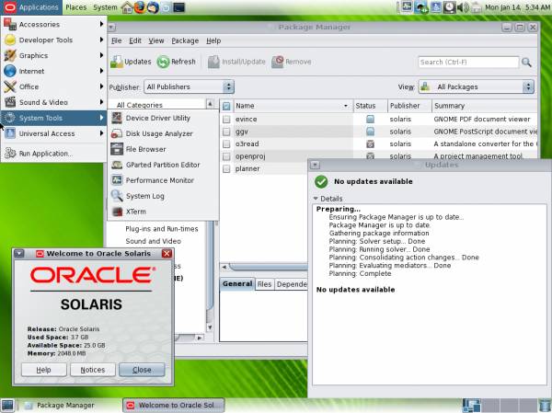Image resolution: width=552 pixels, height=413 pixels.
Task: Switch to Package Manager via taskbar button
Action: pyautogui.click(x=67, y=406)
